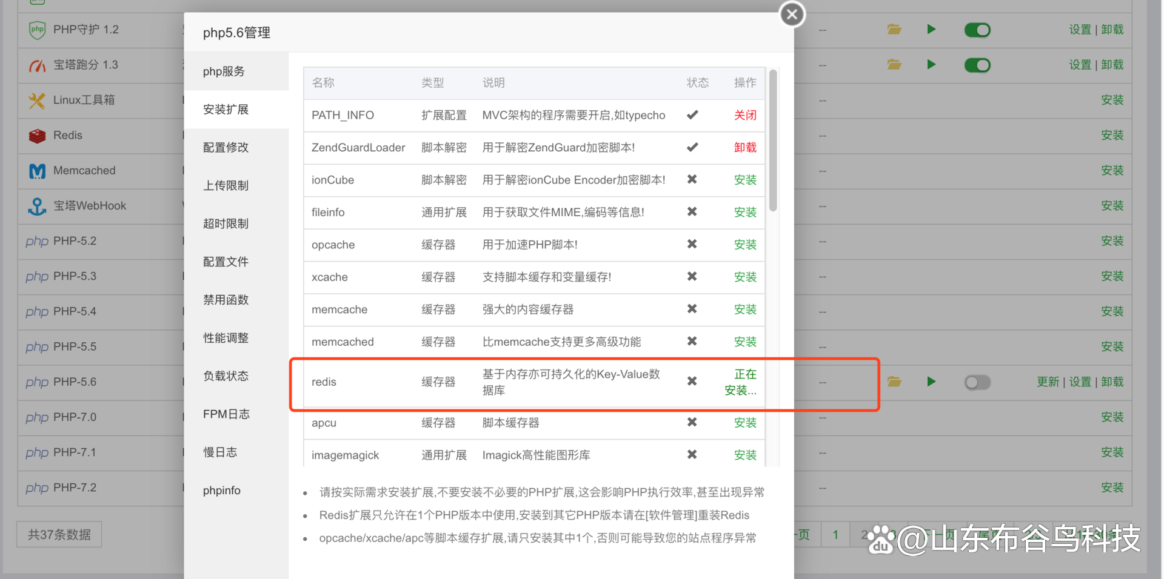The height and width of the screenshot is (579, 1164).
Task: Click 关闭 for PATH_INFO extension
Action: pyautogui.click(x=745, y=115)
